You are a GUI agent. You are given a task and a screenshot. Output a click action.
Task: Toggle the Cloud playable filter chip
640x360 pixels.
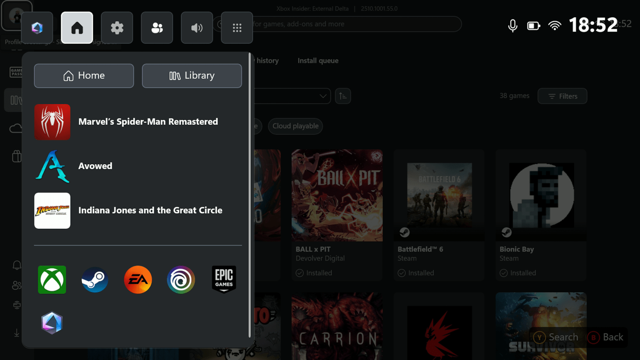coord(296,126)
